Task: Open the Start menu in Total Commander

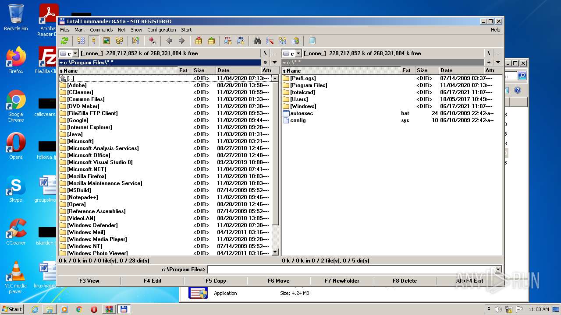Action: (x=186, y=30)
